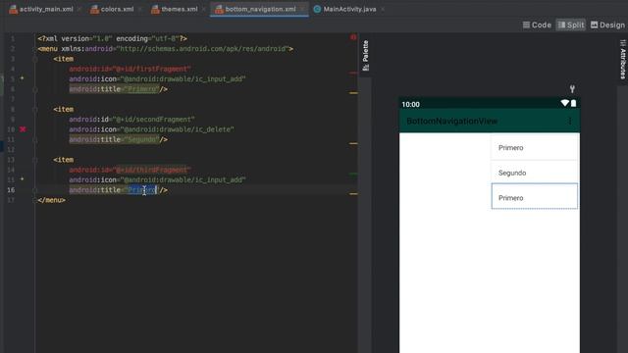Viewport: 628px width, 353px height.
Task: Click the BottomNavigationView title in preview
Action: tap(451, 121)
